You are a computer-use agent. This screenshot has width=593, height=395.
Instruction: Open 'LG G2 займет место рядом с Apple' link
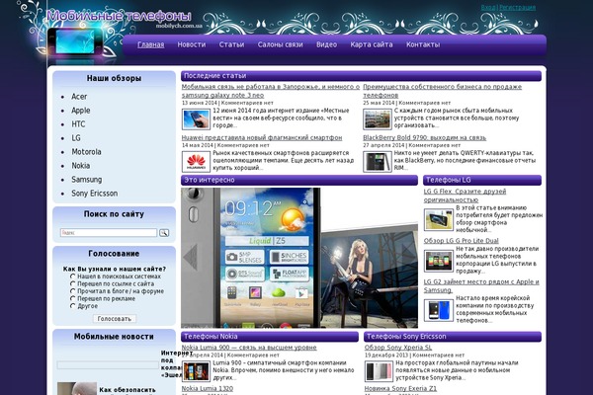click(481, 285)
